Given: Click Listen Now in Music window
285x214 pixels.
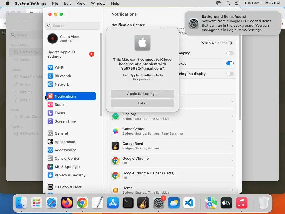Looking at the screenshot, I should pyautogui.click(x=26, y=52).
